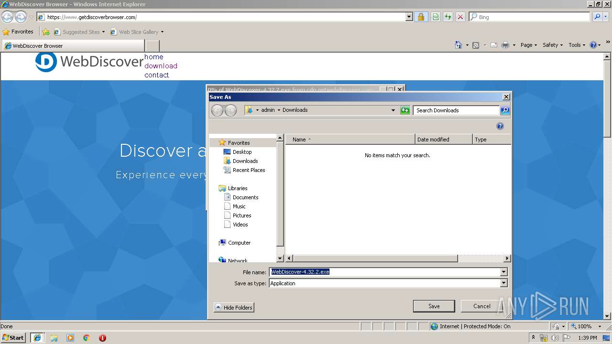Click the Name column header
612x344 pixels.
[x=350, y=140]
